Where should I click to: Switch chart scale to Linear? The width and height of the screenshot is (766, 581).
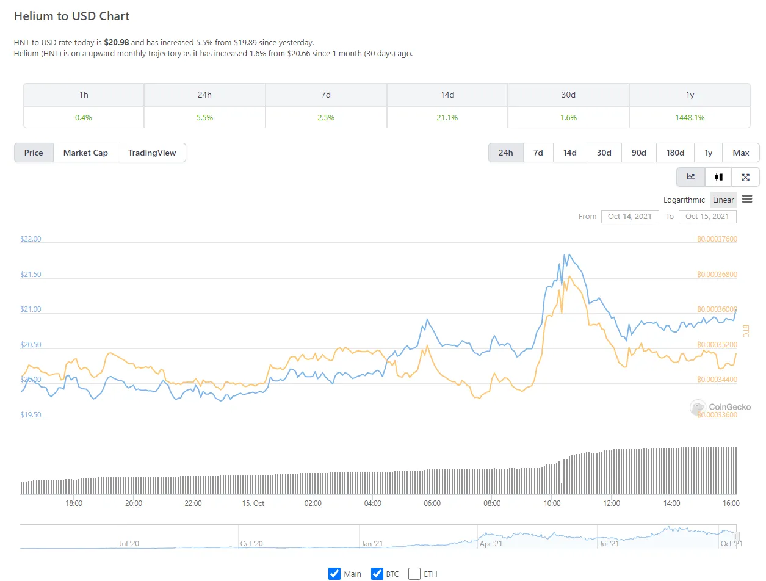click(x=723, y=200)
